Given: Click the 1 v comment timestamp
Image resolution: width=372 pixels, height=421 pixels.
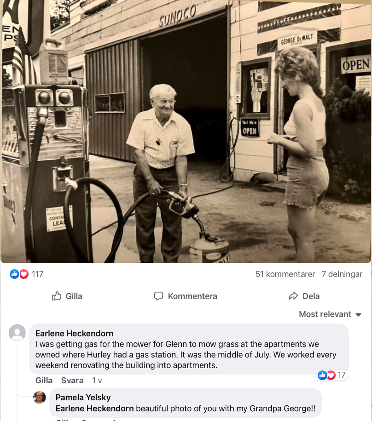Looking at the screenshot, I should (97, 381).
